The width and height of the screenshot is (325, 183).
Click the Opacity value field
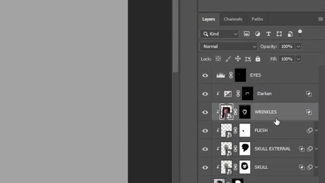click(286, 46)
